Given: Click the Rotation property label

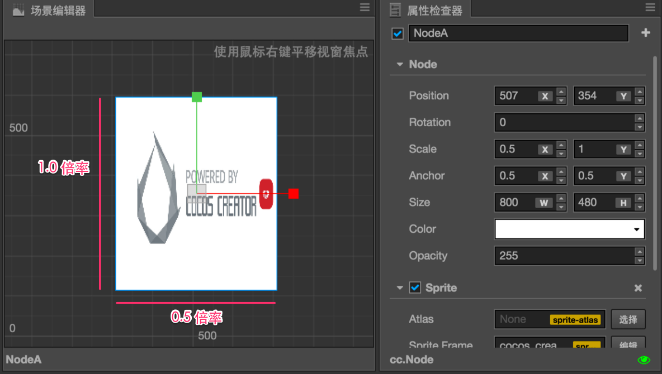Looking at the screenshot, I should coord(430,122).
